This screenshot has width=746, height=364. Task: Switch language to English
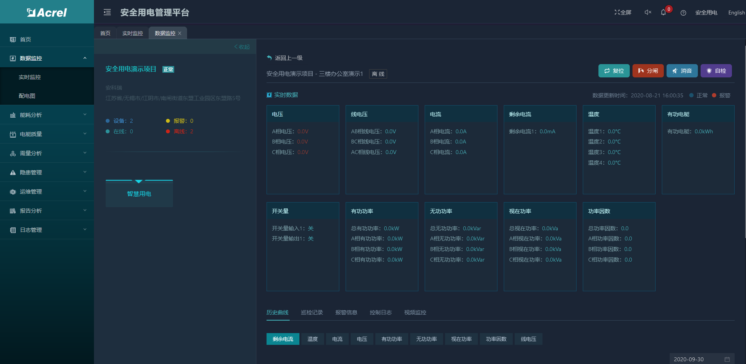pos(736,13)
